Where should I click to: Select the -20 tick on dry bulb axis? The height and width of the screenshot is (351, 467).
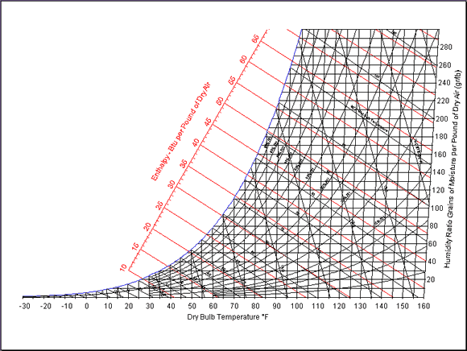46,306
